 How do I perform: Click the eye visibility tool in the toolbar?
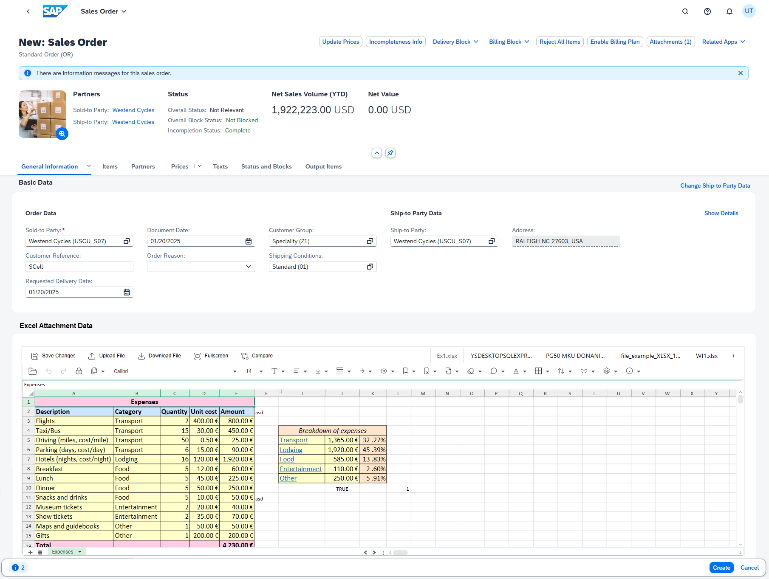point(384,371)
